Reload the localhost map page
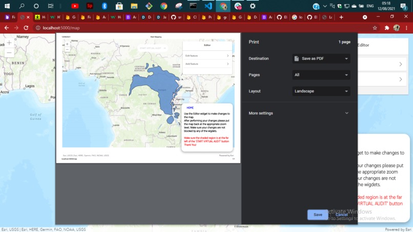The image size is (413, 232). (x=26, y=28)
